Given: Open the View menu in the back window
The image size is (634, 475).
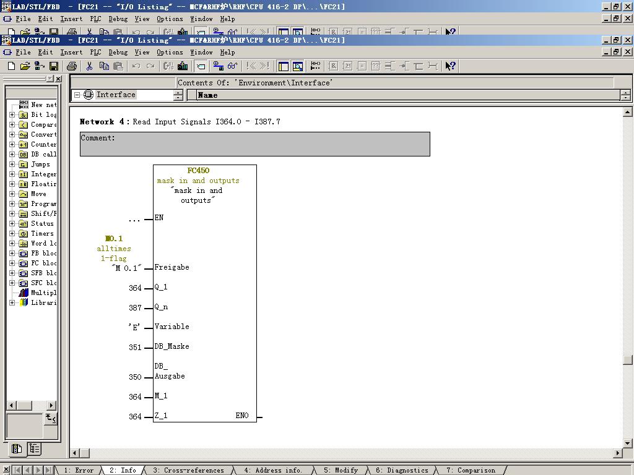Looking at the screenshot, I should coord(142,19).
